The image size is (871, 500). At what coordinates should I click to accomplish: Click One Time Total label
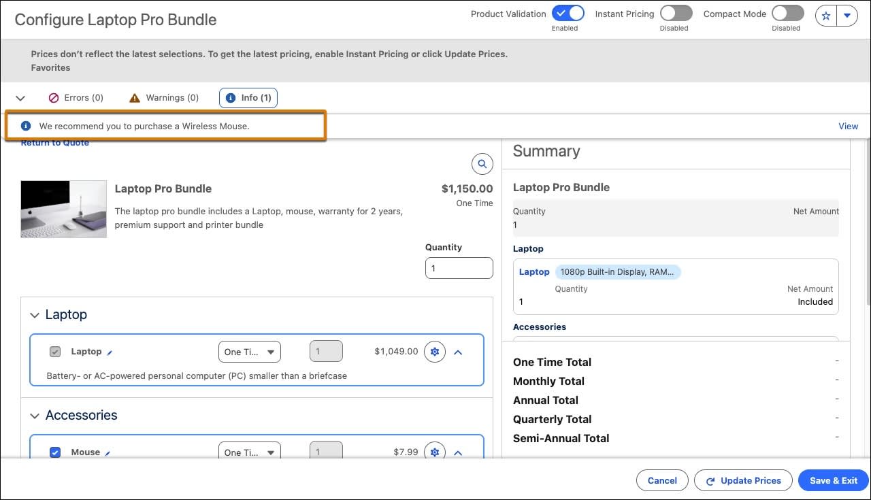coord(552,362)
